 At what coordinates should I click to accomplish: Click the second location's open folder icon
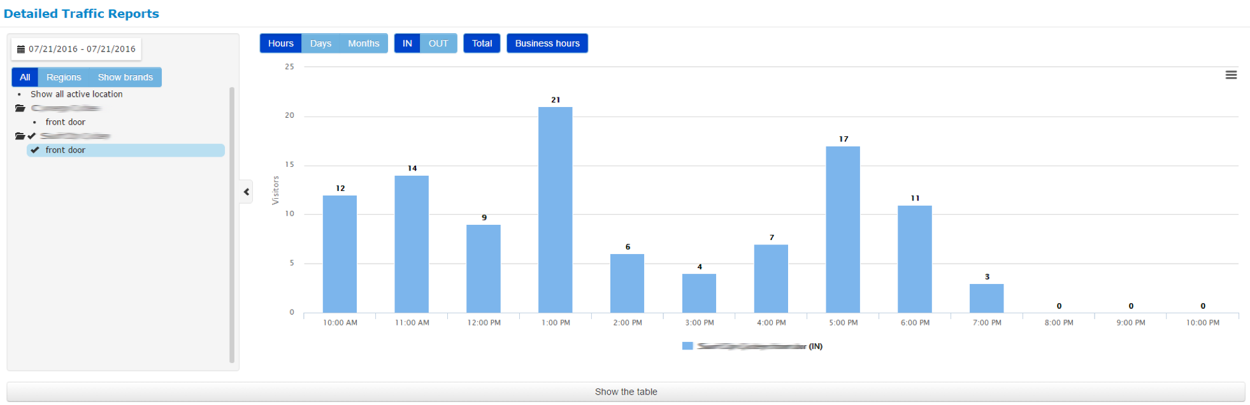20,136
